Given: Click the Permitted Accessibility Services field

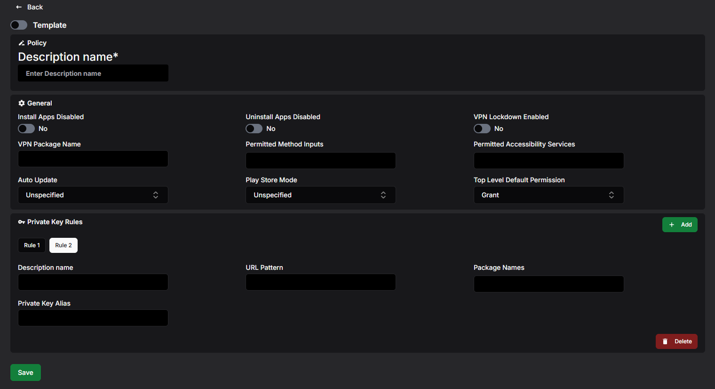Looking at the screenshot, I should [549, 161].
